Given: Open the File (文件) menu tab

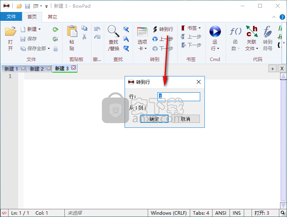Looking at the screenshot, I should coord(11,17).
